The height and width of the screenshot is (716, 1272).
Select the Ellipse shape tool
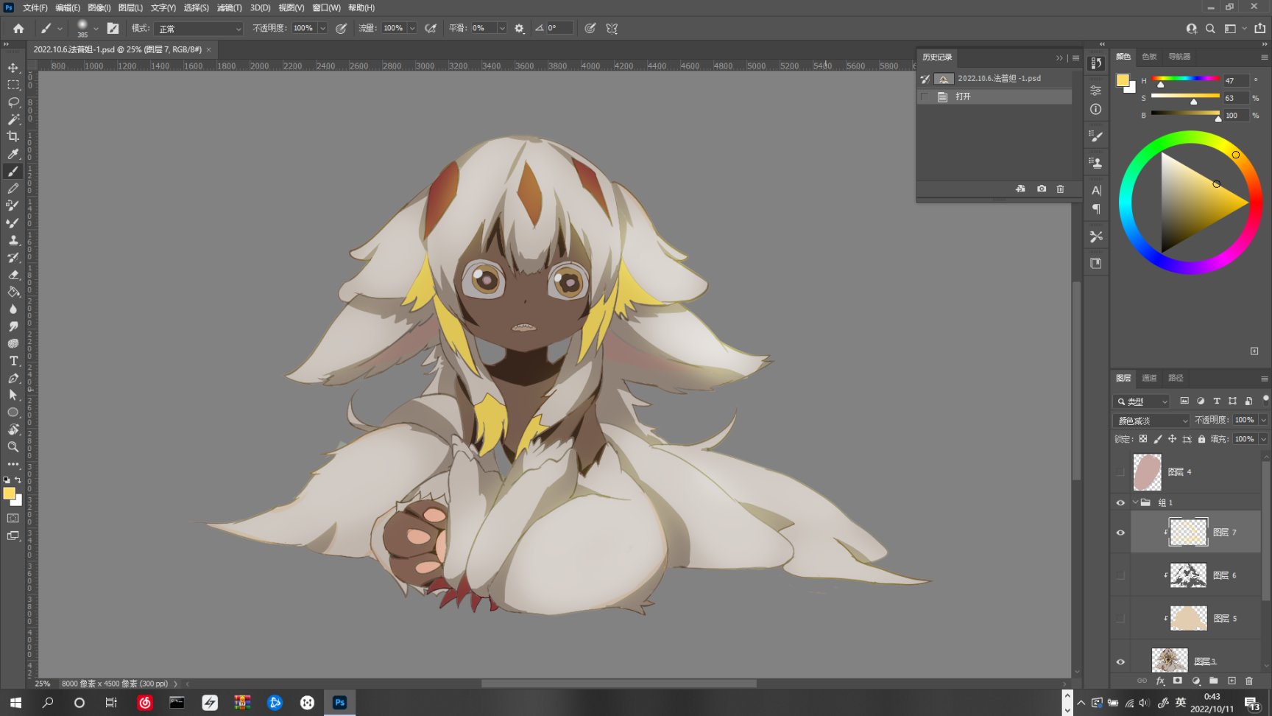pyautogui.click(x=13, y=413)
